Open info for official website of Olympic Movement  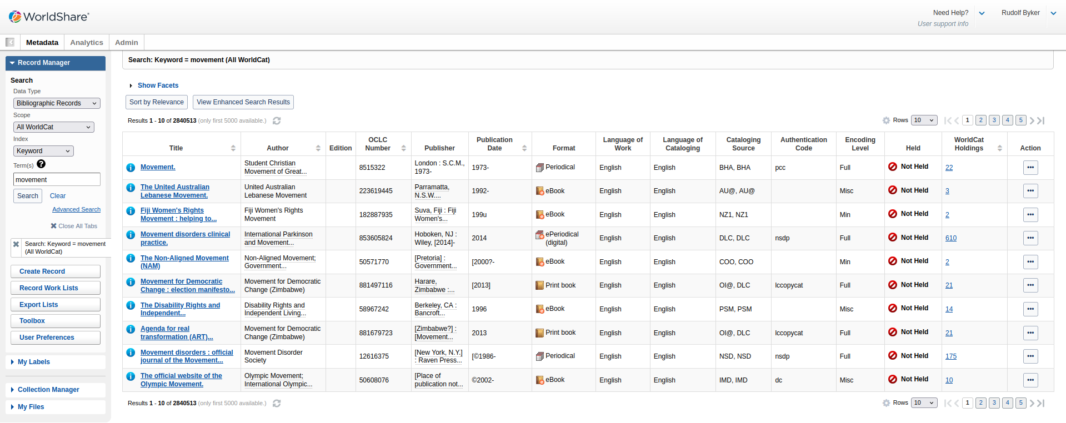pyautogui.click(x=131, y=376)
